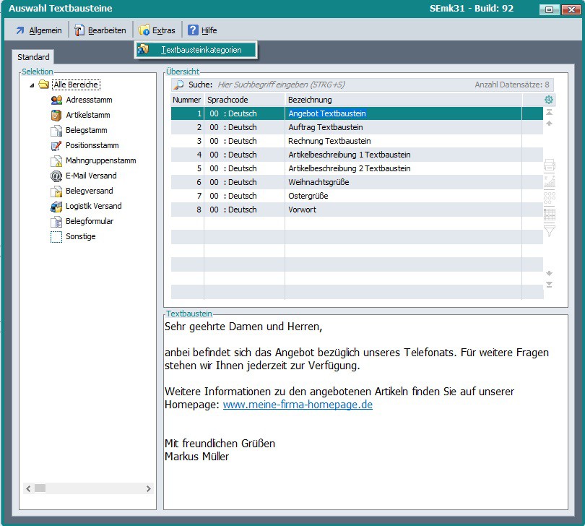Move to next record arrow
585x526 pixels.
[x=549, y=273]
